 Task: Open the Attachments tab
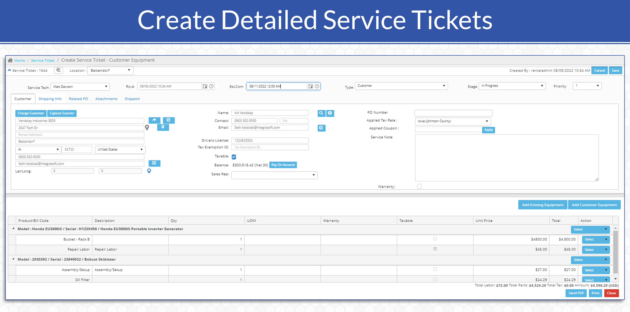tap(106, 99)
